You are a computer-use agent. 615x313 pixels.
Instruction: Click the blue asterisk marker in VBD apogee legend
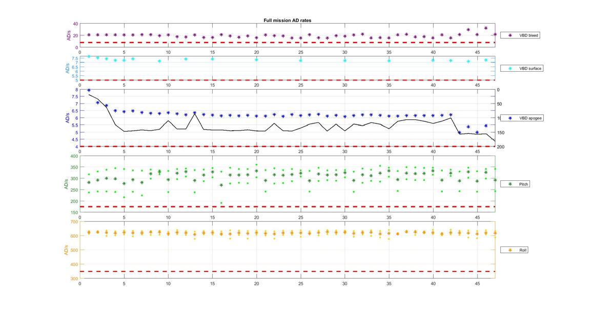coord(510,118)
